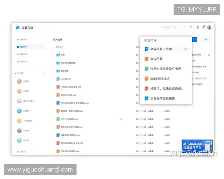Open 消毒保洁记录报告.docx file icon

58,135
